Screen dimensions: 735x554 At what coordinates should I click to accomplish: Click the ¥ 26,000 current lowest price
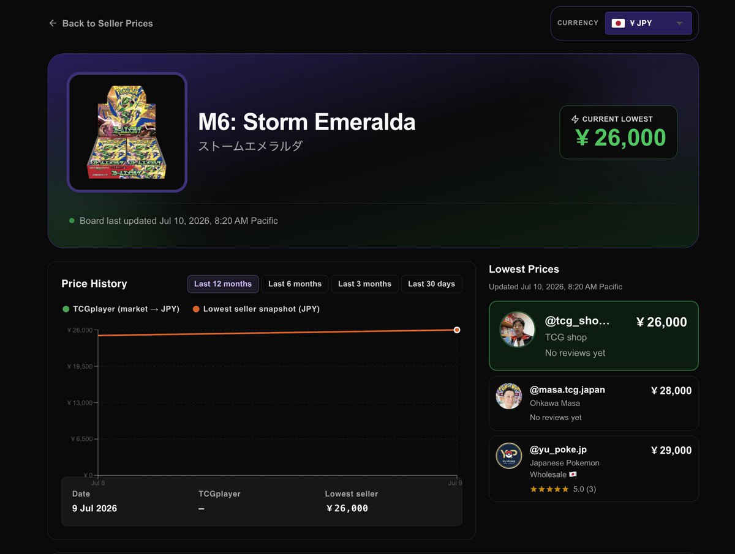[x=620, y=138]
